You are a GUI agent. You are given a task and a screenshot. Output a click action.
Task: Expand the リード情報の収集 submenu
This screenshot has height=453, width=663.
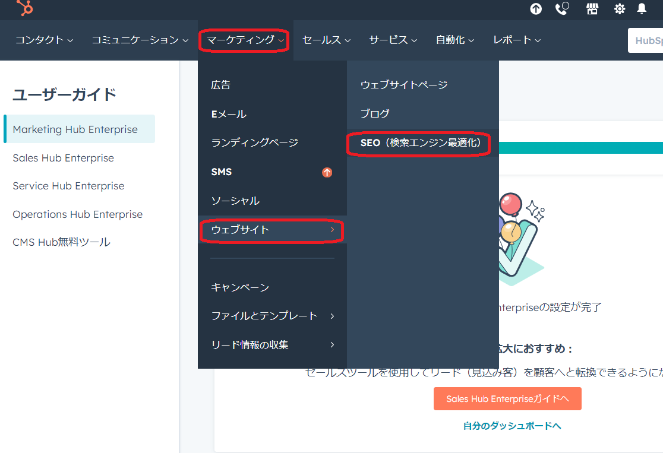coord(272,345)
